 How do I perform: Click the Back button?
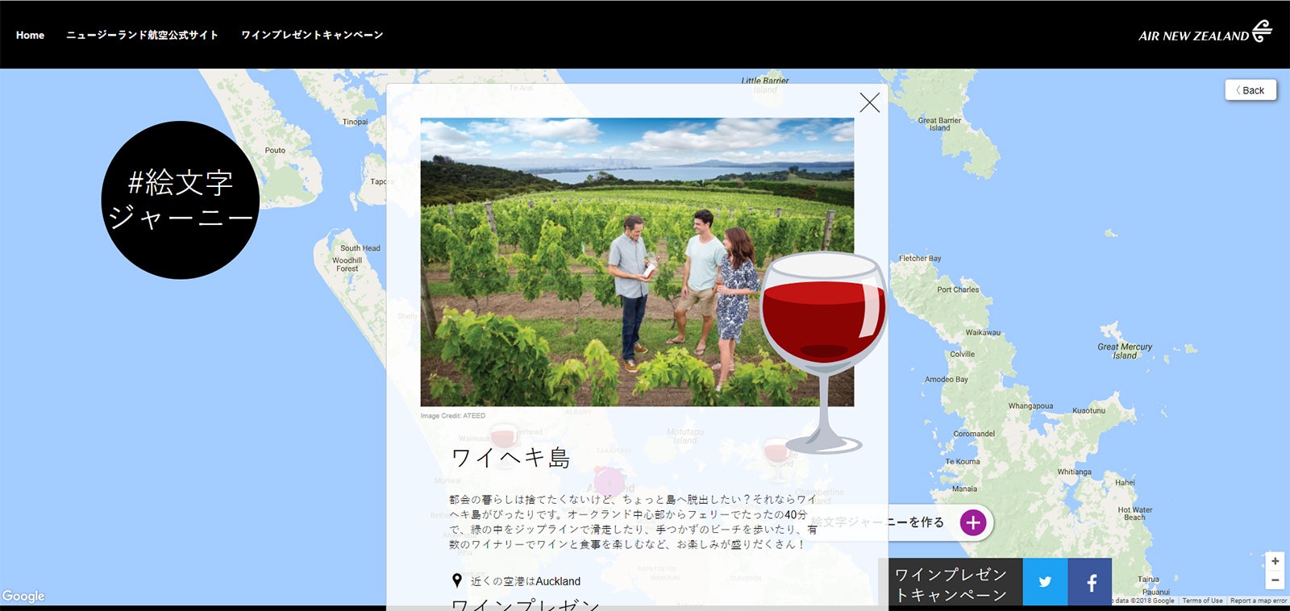(1250, 90)
